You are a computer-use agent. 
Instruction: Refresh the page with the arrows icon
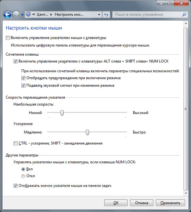pos(106,14)
